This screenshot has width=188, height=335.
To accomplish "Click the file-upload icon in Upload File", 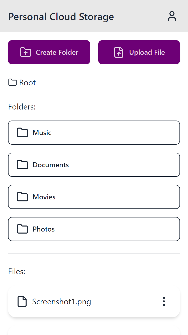I will 119,52.
